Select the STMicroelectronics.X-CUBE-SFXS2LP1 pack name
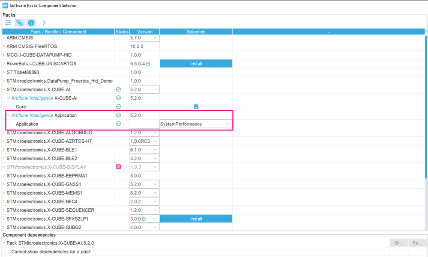Viewport: 428px width, 257px height. [48, 219]
